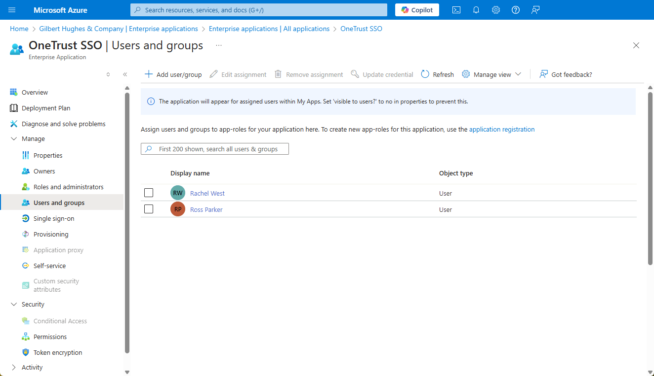Collapse the left navigation sidebar
Image resolution: width=654 pixels, height=376 pixels.
124,74
